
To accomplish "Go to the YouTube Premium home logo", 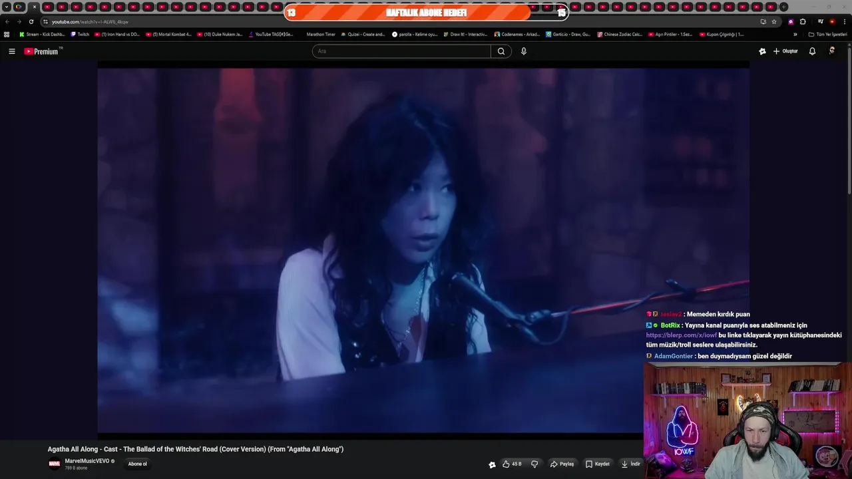I will (42, 51).
